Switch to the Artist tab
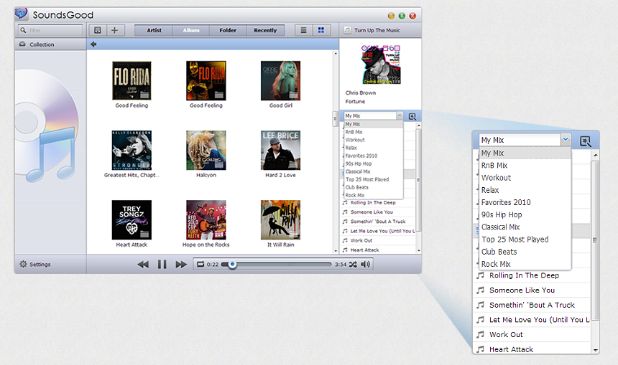The height and width of the screenshot is (365, 618). [x=154, y=30]
